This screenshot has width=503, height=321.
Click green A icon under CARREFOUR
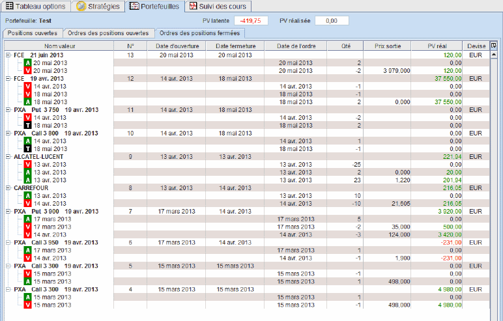click(28, 195)
